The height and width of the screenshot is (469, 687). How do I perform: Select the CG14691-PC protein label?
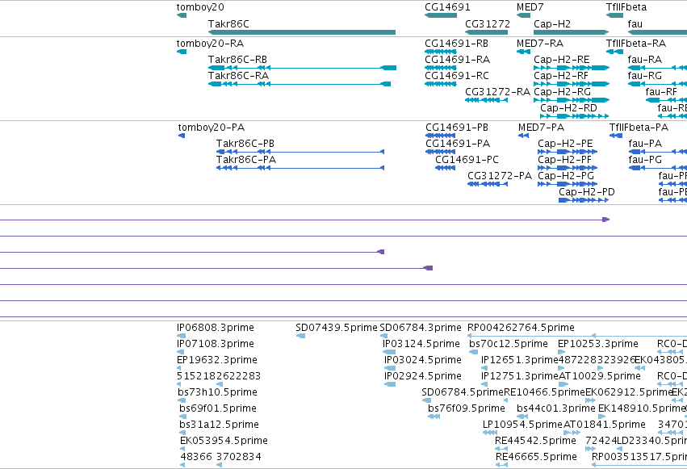coord(467,160)
